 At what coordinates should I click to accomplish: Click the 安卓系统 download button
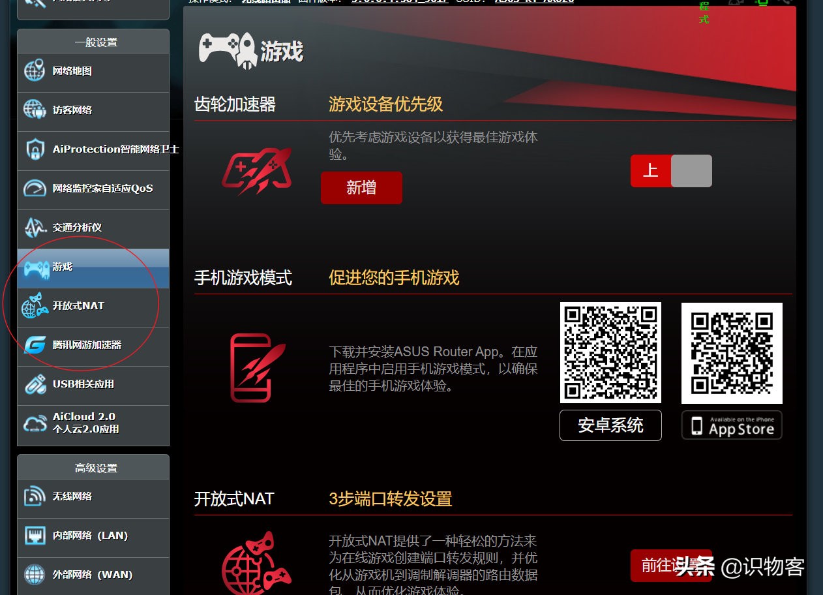pos(610,425)
